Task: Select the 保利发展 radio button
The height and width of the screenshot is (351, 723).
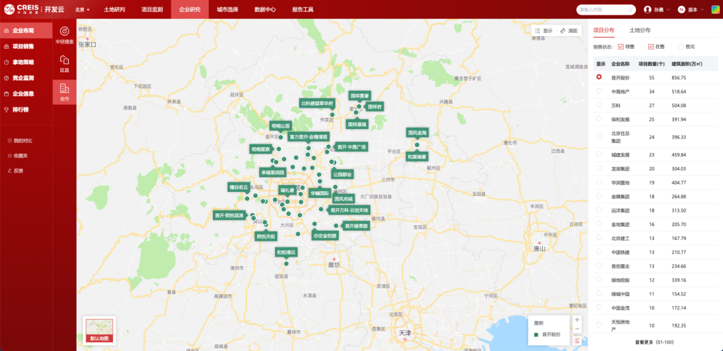Action: 599,118
